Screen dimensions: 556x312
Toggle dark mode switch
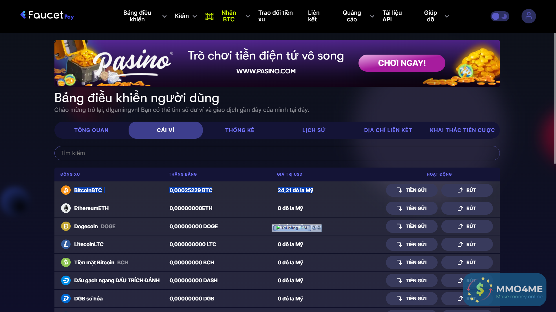click(x=500, y=16)
